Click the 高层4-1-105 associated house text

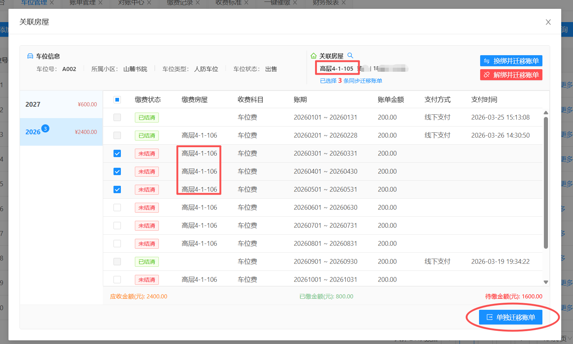(336, 68)
